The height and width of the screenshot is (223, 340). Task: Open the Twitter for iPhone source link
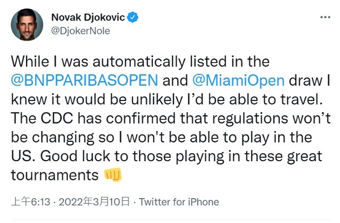click(179, 202)
